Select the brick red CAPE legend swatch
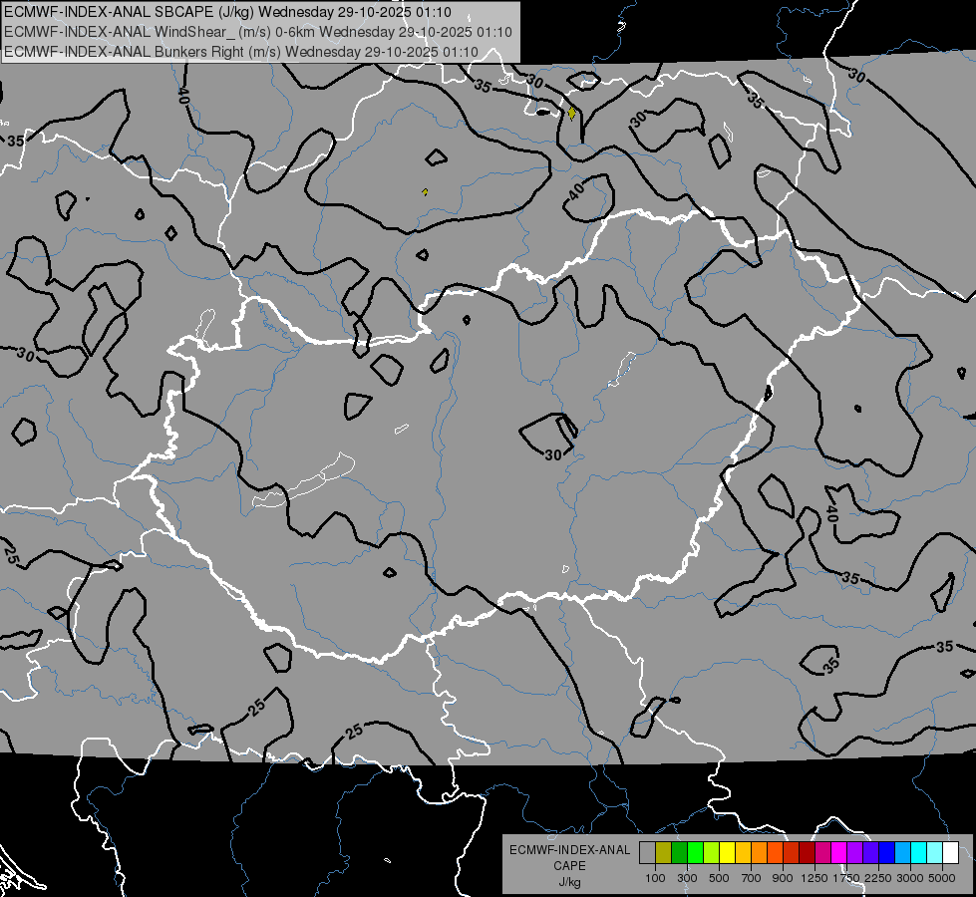The height and width of the screenshot is (897, 976). click(x=792, y=853)
